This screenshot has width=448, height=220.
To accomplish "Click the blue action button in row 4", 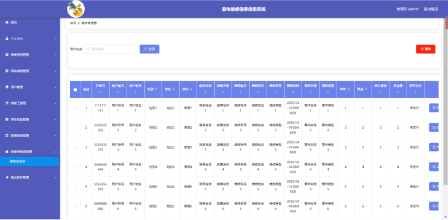I will pos(434,167).
